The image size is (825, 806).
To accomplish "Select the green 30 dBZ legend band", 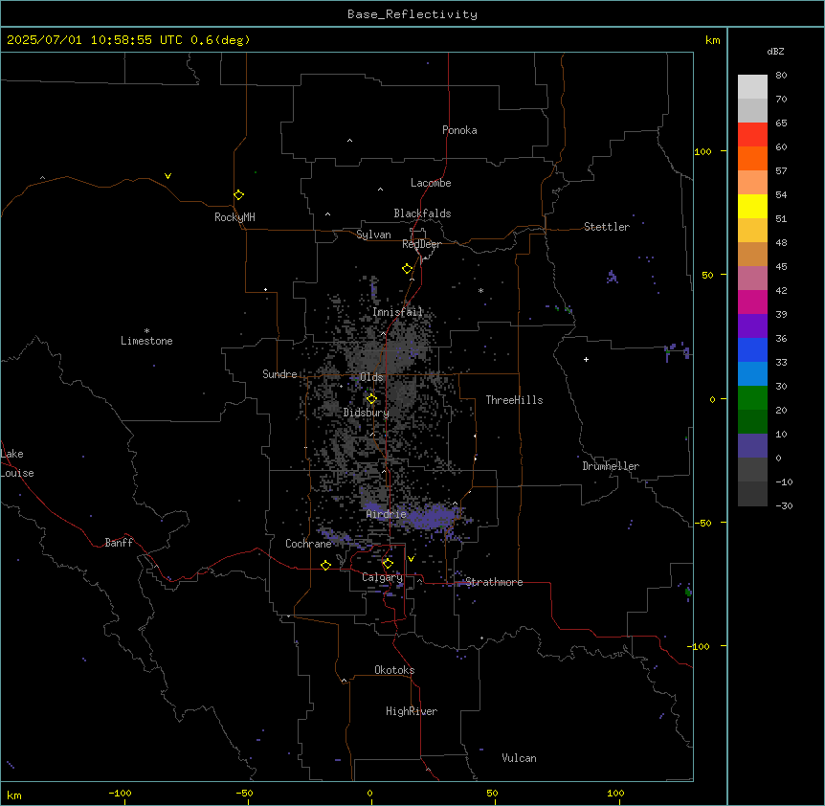I will [752, 398].
